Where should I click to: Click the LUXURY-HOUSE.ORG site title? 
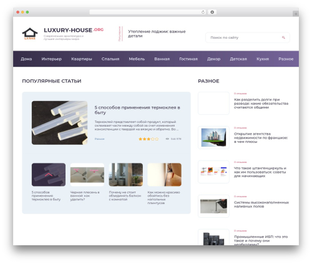(x=74, y=30)
